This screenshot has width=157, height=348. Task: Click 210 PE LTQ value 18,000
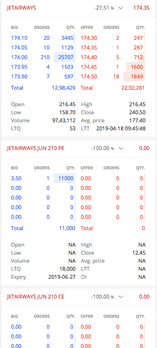point(67,269)
